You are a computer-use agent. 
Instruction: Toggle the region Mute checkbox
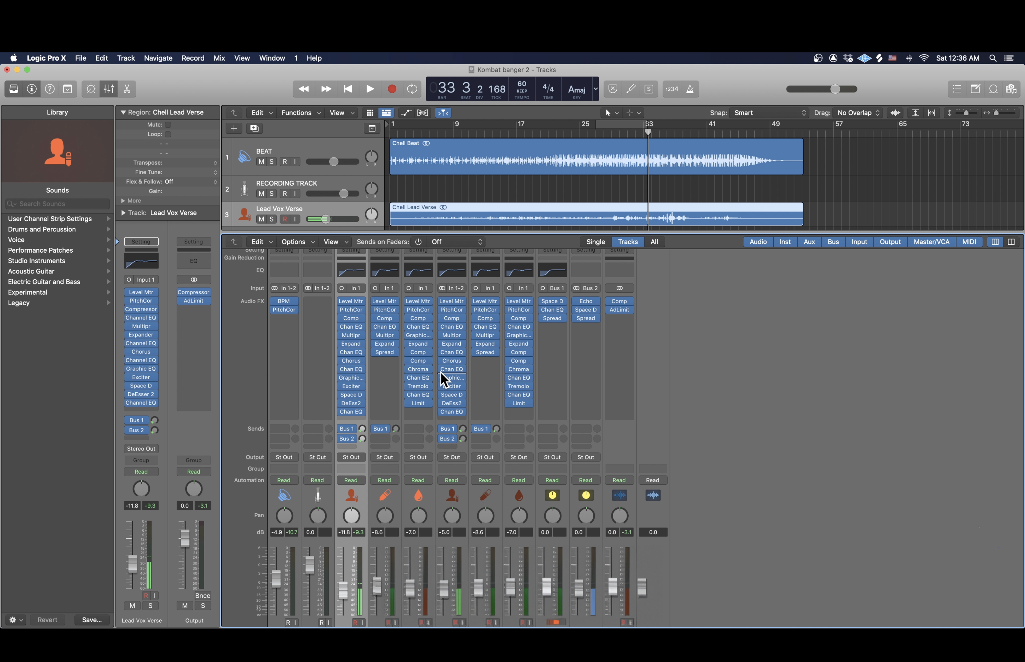pos(168,125)
